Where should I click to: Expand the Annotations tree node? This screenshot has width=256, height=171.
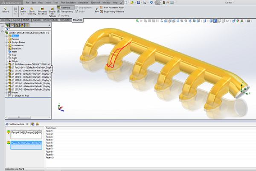(6, 46)
